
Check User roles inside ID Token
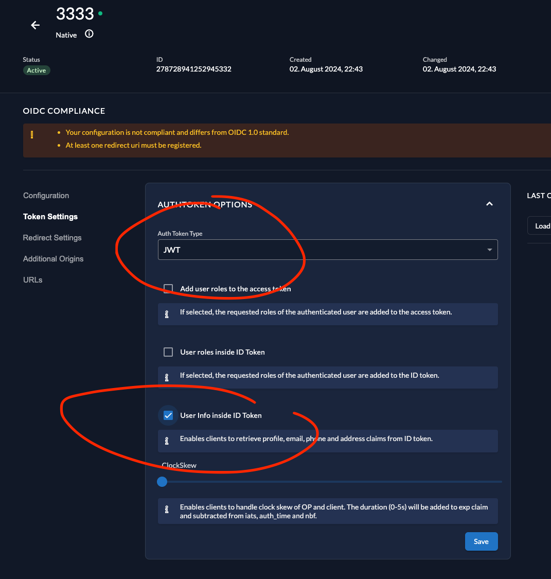pyautogui.click(x=168, y=352)
